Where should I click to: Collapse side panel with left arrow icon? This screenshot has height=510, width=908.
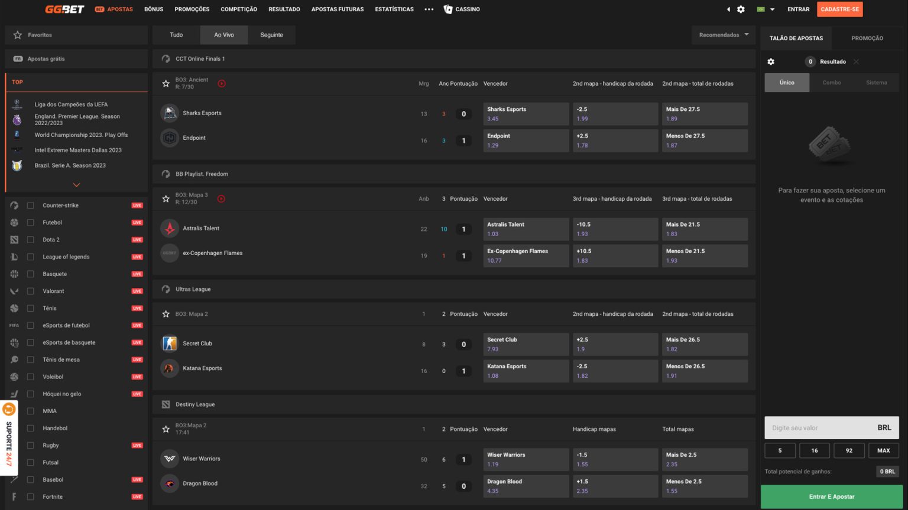click(x=728, y=9)
